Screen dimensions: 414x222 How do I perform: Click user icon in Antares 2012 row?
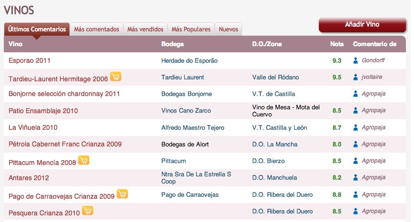coord(355,177)
